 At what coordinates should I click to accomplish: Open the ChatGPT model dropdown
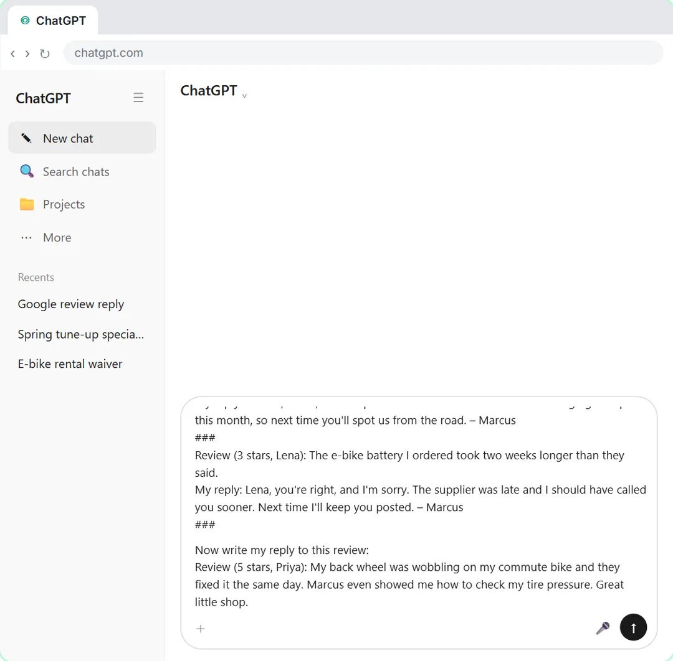pos(213,91)
